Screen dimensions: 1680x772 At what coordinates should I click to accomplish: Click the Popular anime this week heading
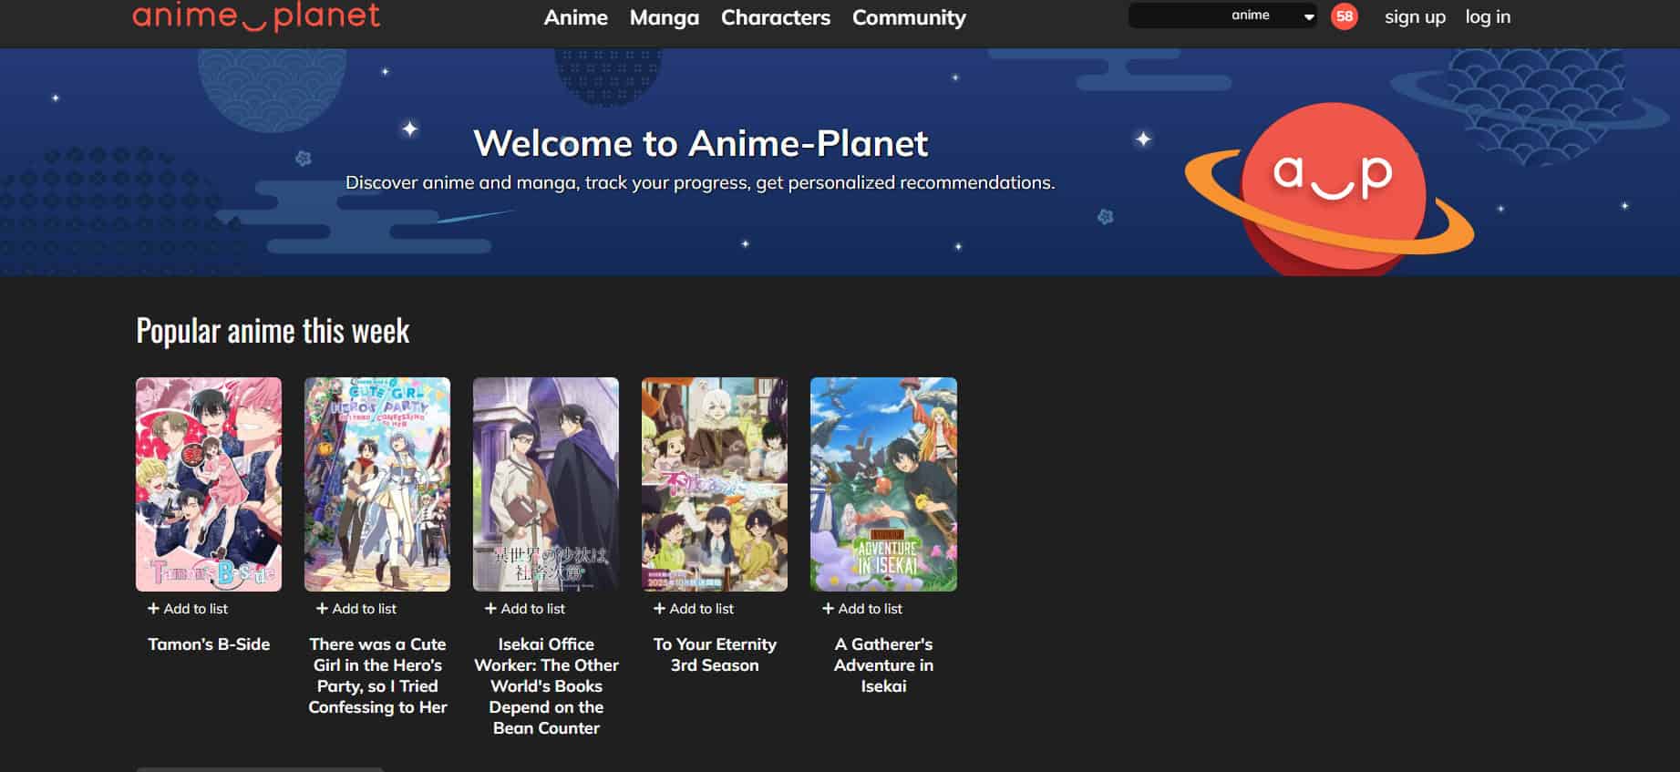273,330
